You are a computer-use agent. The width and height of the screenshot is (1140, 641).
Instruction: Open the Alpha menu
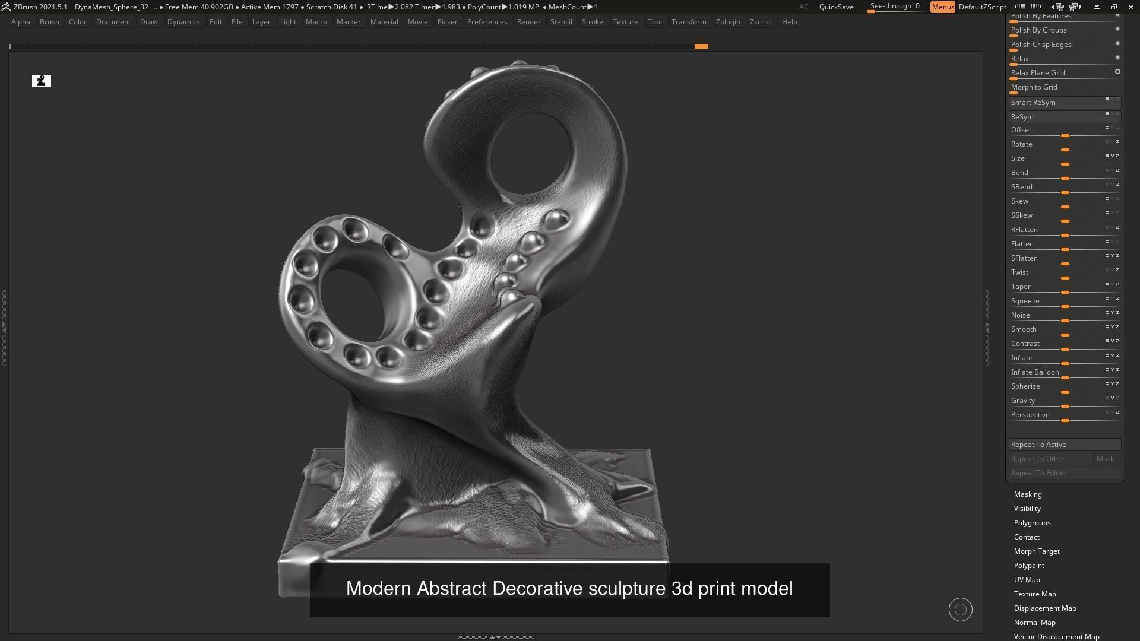tap(21, 22)
